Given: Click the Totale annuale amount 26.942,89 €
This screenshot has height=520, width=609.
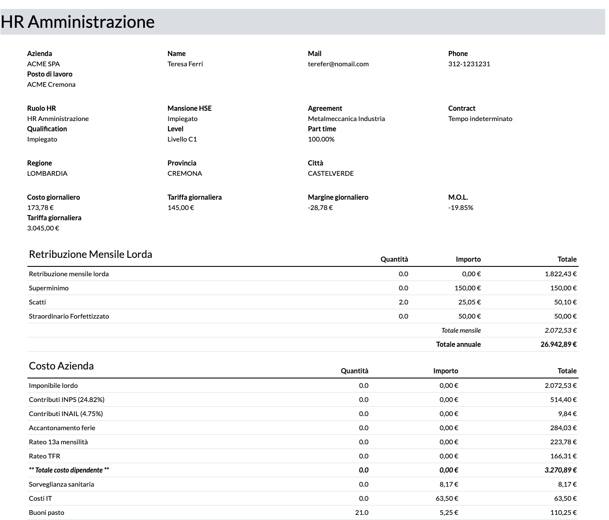Looking at the screenshot, I should pyautogui.click(x=558, y=344).
